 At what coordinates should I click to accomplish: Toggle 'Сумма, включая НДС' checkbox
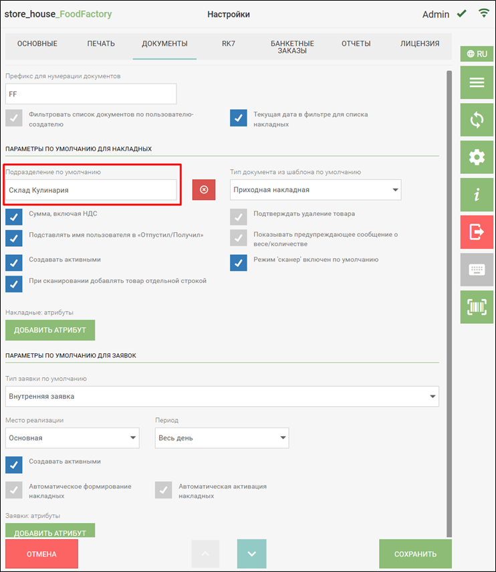14,217
